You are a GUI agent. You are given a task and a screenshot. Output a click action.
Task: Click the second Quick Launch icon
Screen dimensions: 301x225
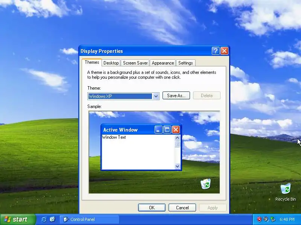coord(52,219)
